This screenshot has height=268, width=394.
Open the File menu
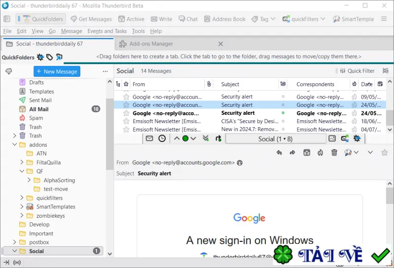pyautogui.click(x=7, y=31)
